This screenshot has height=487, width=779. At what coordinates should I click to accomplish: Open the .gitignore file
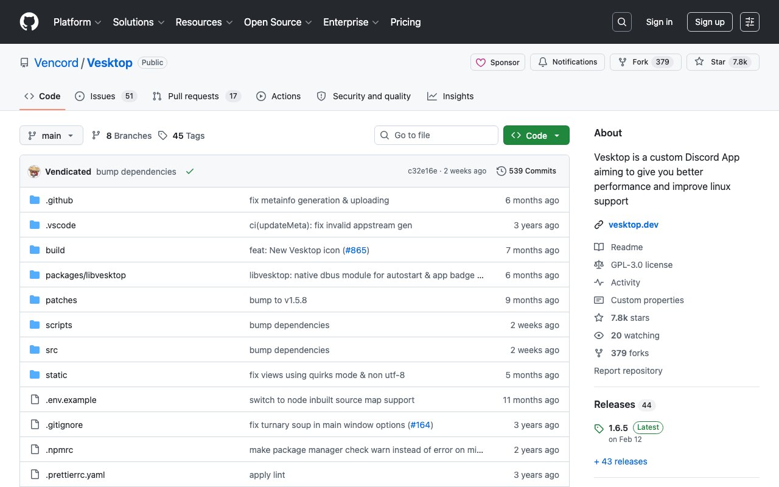coord(65,425)
